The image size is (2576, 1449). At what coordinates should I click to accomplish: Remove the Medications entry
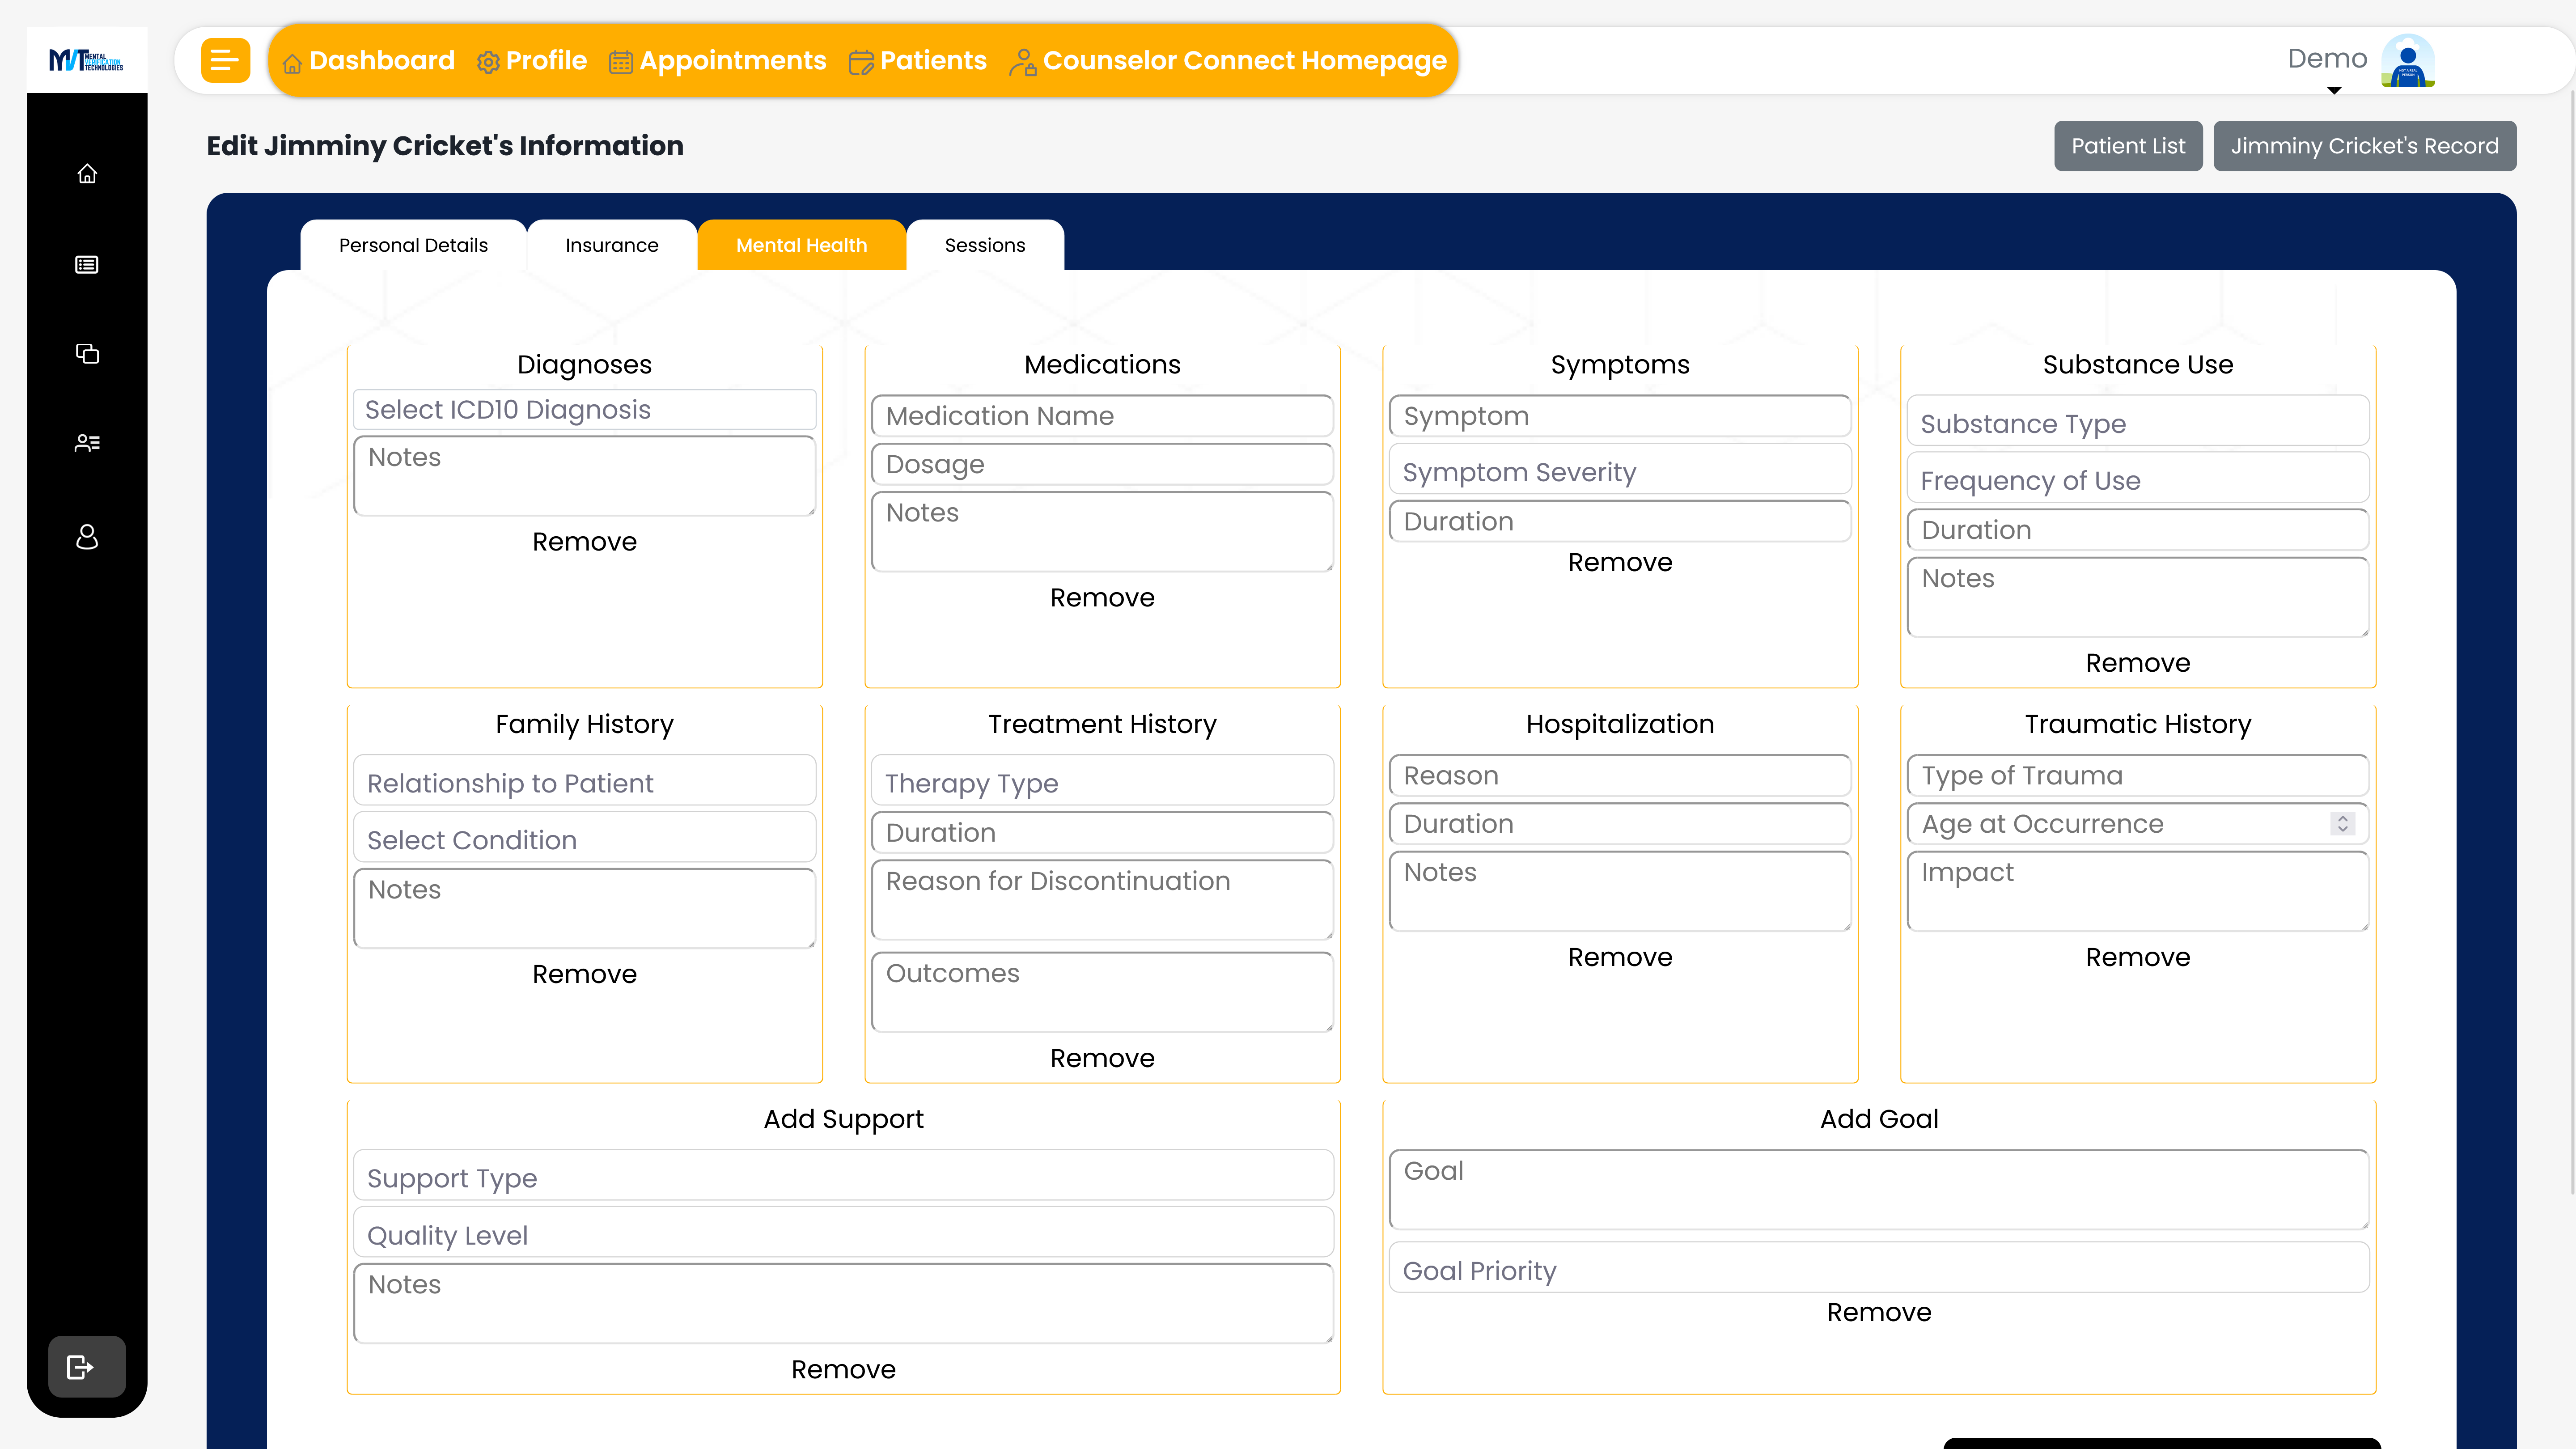1102,598
